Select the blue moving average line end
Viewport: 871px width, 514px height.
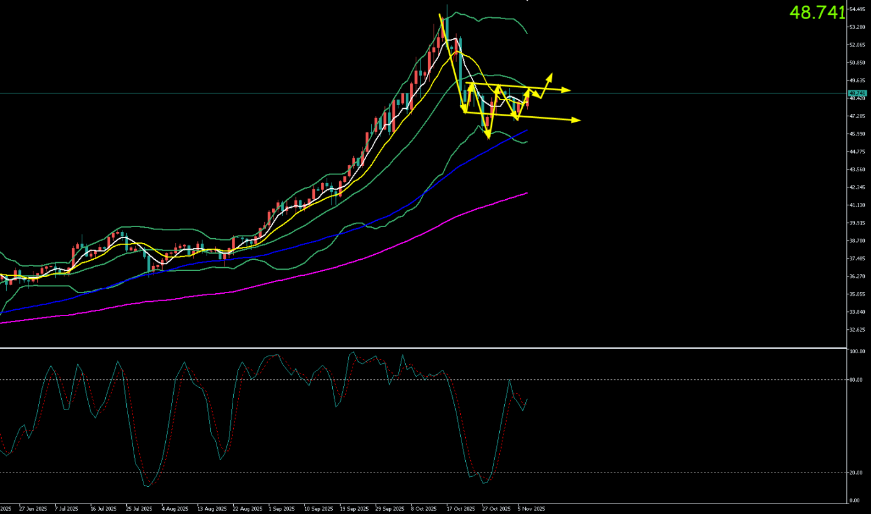click(x=526, y=131)
